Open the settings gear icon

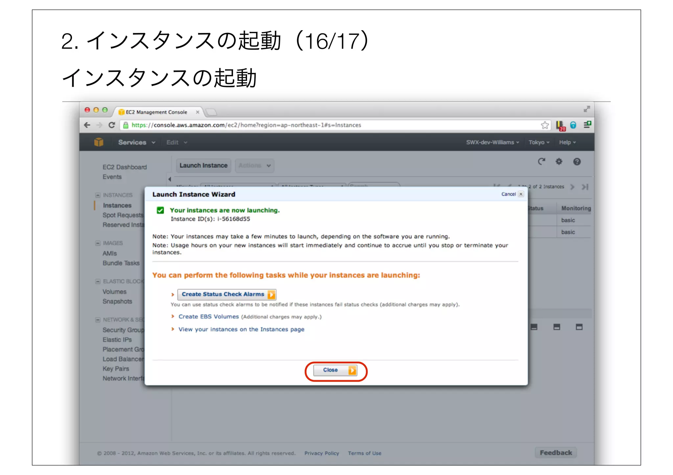tap(559, 162)
